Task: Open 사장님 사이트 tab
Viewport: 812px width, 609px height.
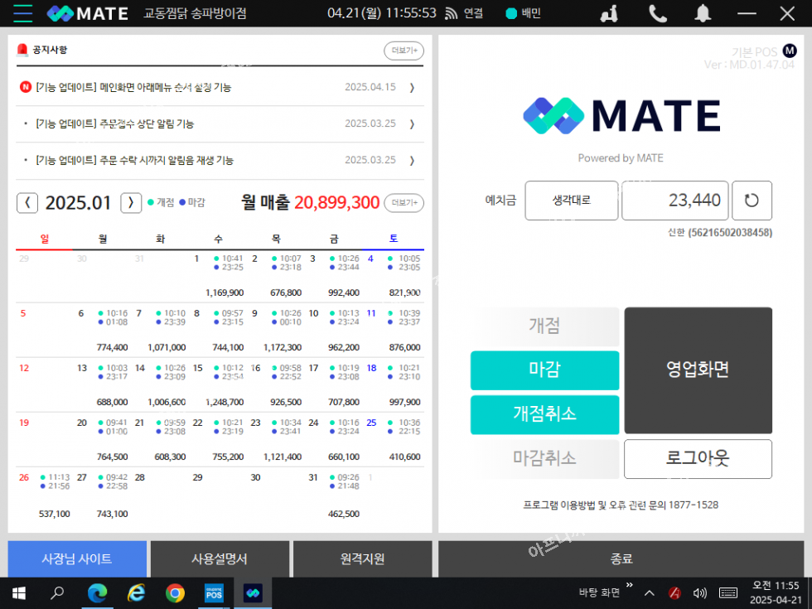Action: pyautogui.click(x=77, y=559)
